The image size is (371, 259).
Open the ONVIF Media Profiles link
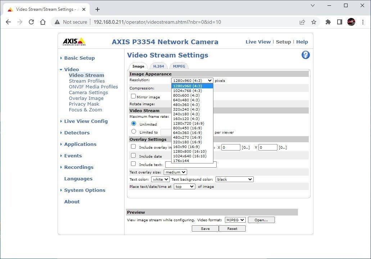(93, 87)
